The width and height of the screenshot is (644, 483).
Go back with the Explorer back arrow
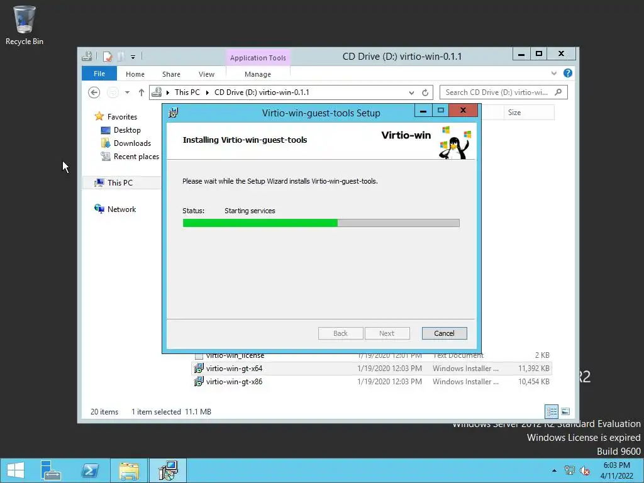pyautogui.click(x=94, y=92)
